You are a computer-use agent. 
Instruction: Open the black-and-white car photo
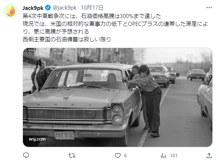118,97
